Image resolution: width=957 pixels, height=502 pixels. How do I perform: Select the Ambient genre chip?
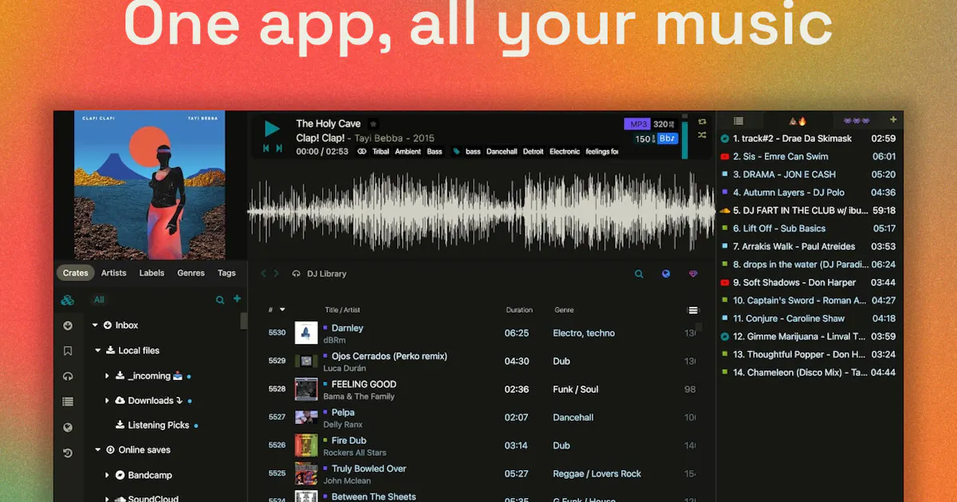pyautogui.click(x=408, y=151)
